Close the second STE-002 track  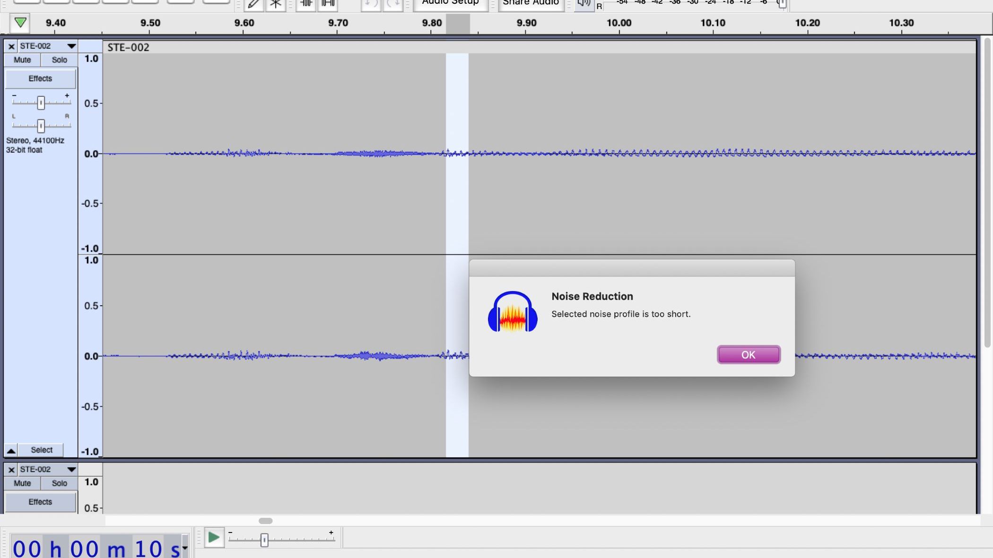coord(11,470)
